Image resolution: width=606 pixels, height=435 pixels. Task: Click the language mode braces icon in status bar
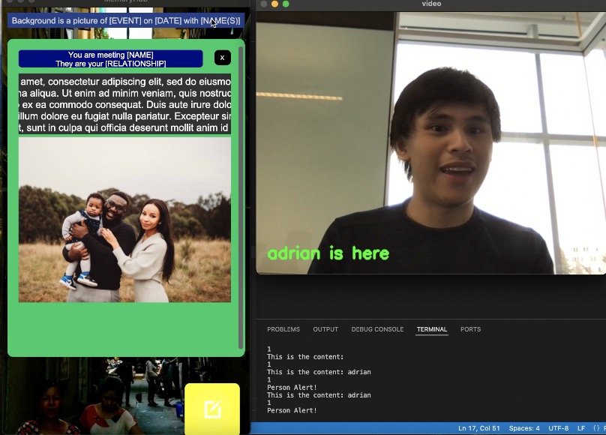coord(596,428)
